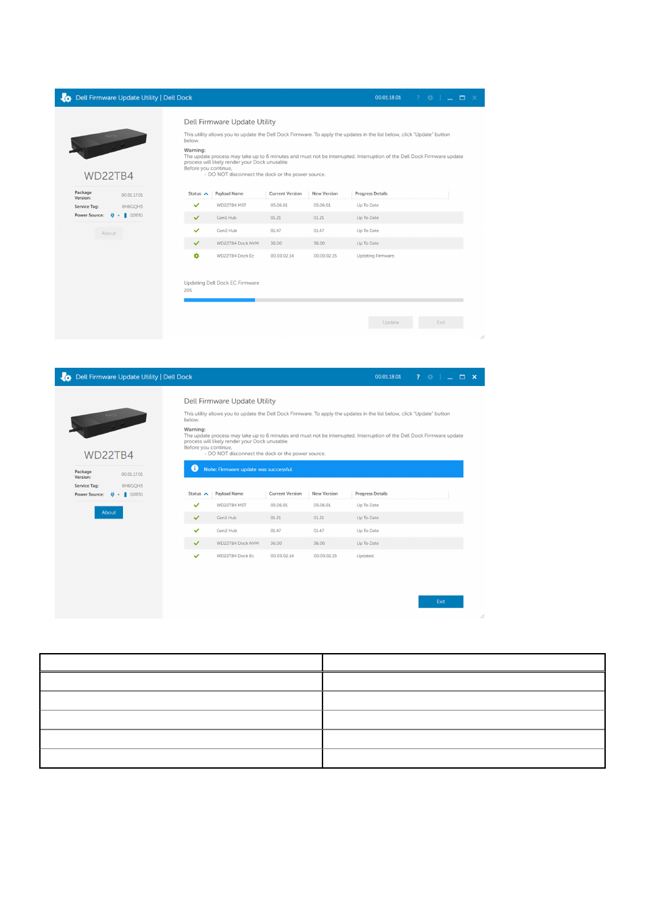
Task: Click the firmware update progress bar at 25%
Action: click(x=323, y=300)
